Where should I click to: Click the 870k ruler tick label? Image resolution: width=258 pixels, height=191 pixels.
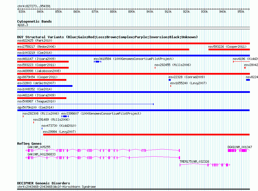pyautogui.click(x=95, y=12)
